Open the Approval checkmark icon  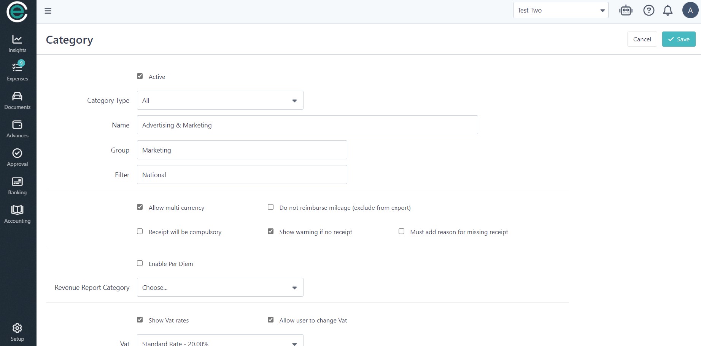pos(17,153)
